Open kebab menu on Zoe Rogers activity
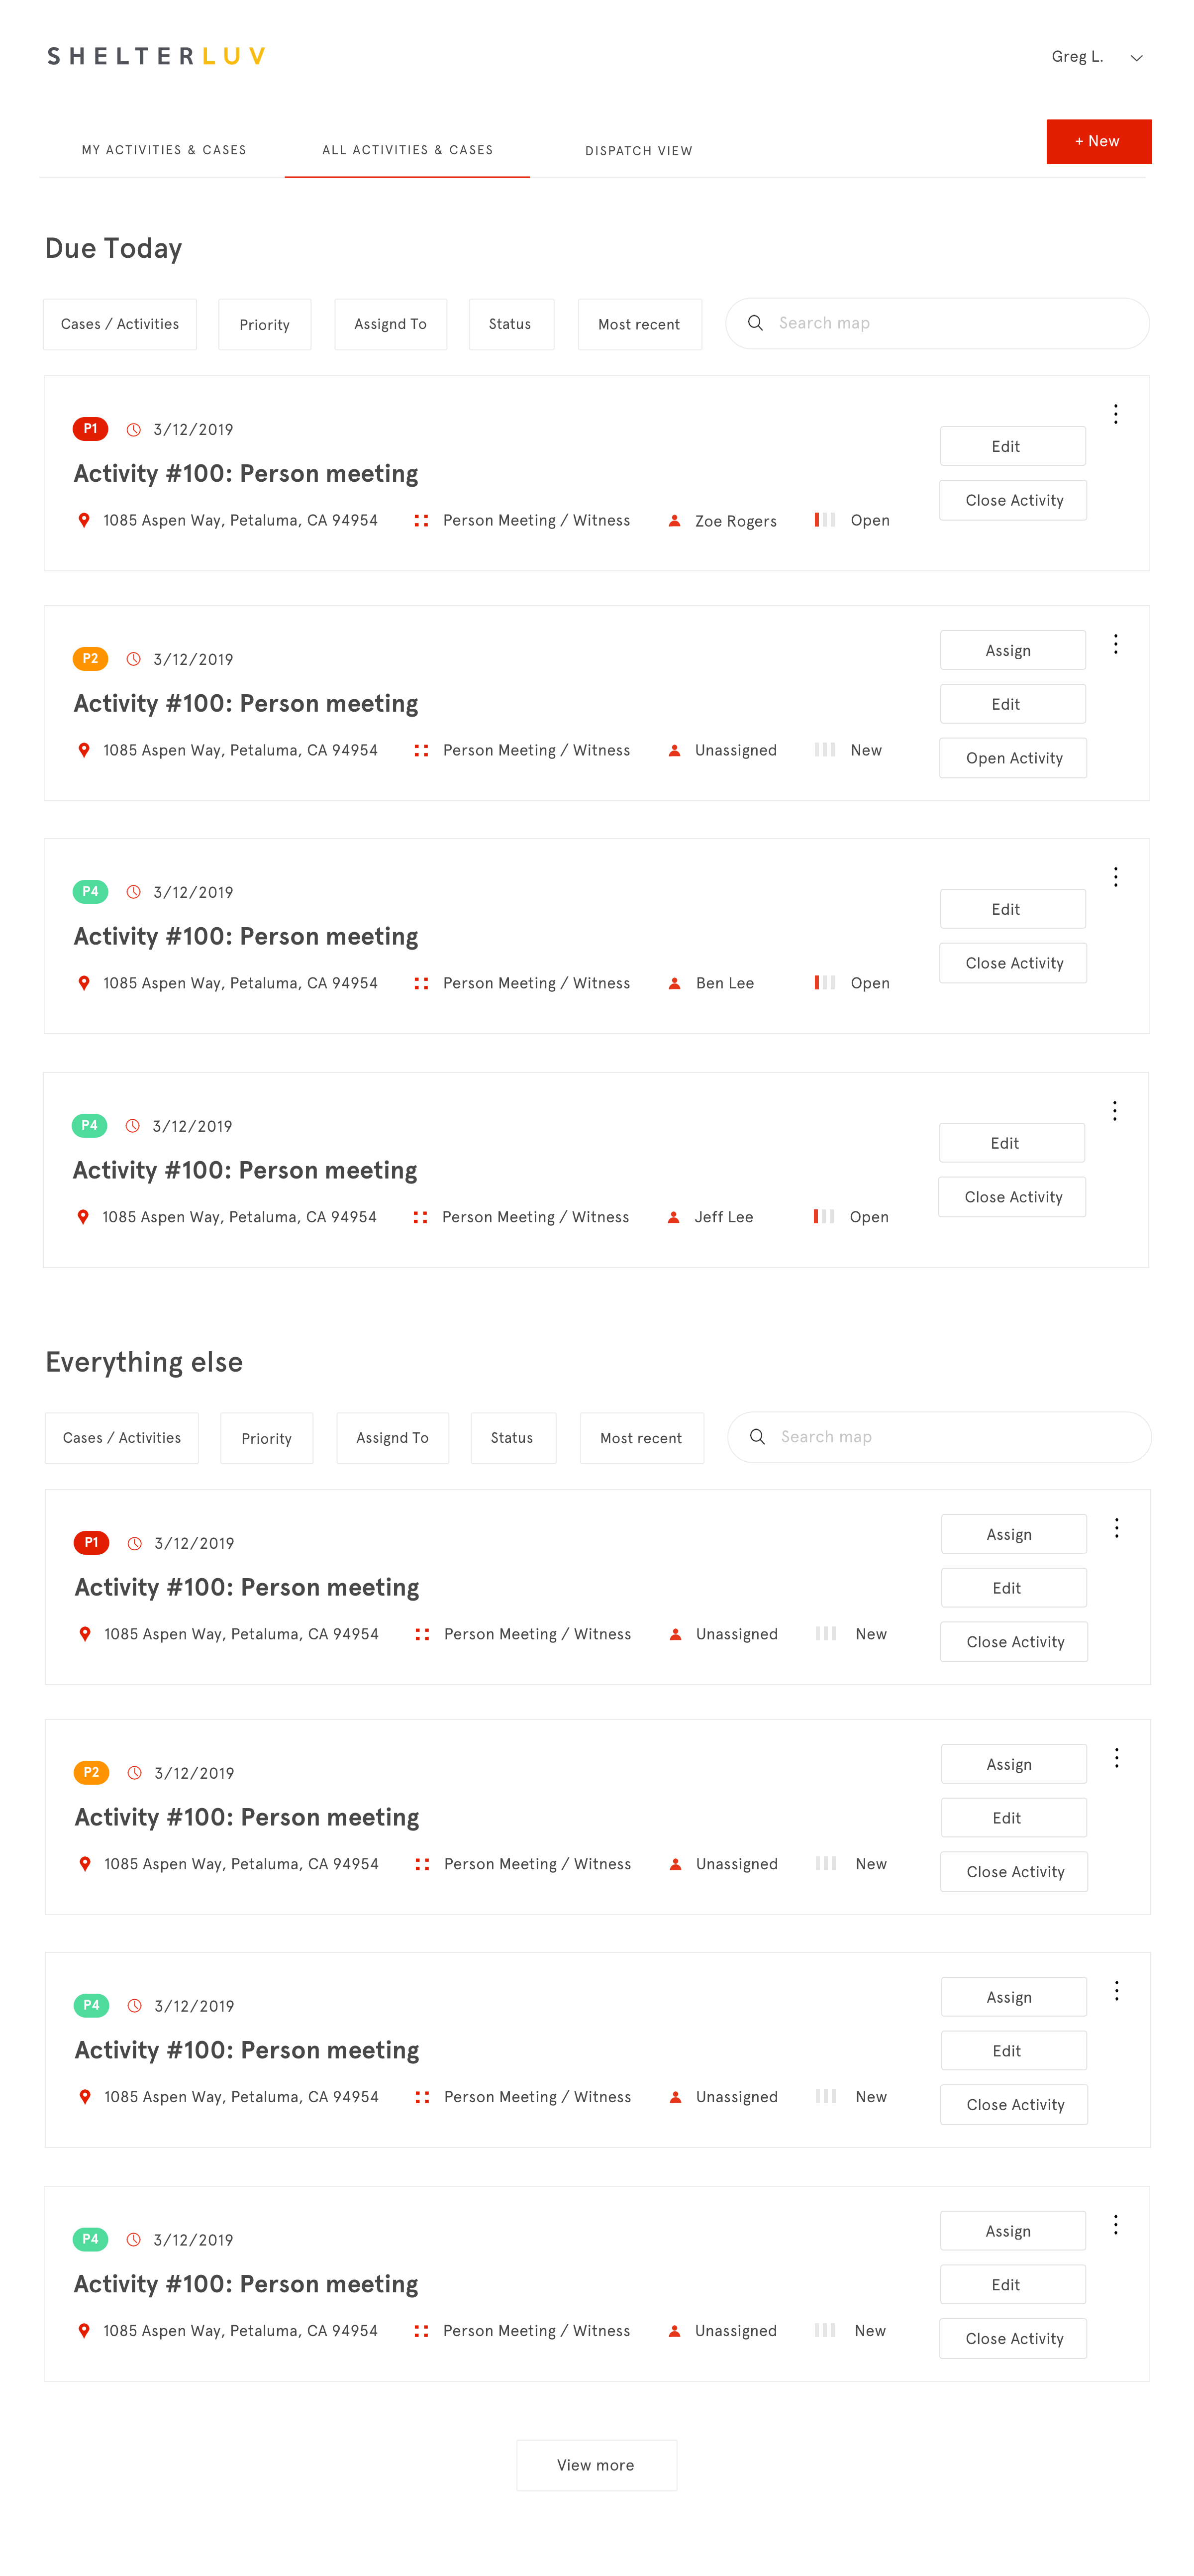The image size is (1194, 2576). (x=1115, y=414)
